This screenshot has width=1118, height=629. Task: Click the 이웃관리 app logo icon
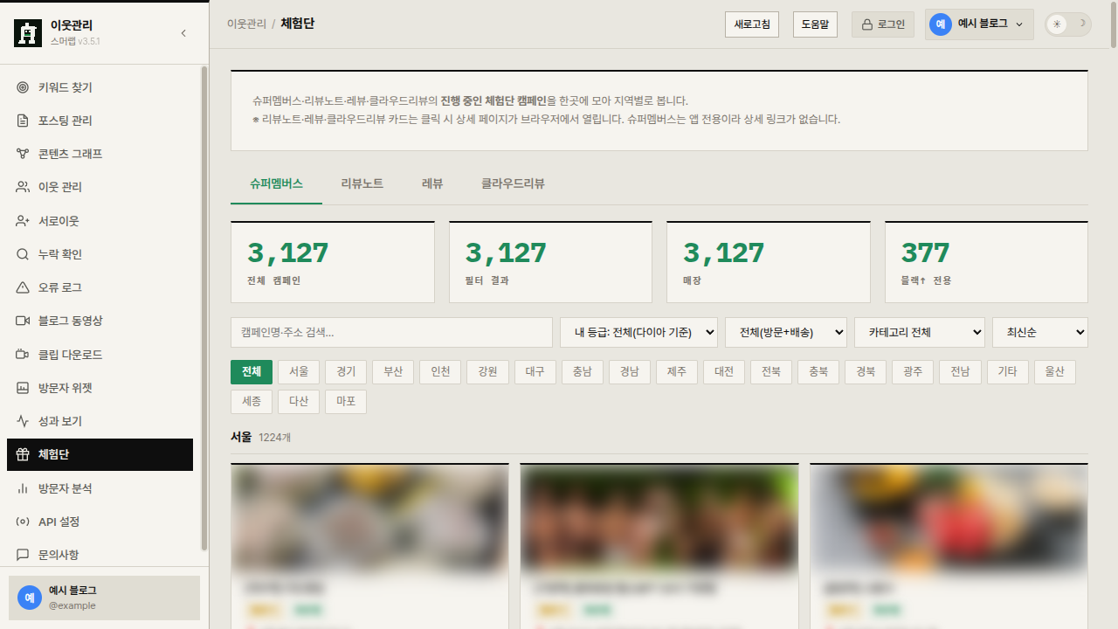[x=28, y=33]
